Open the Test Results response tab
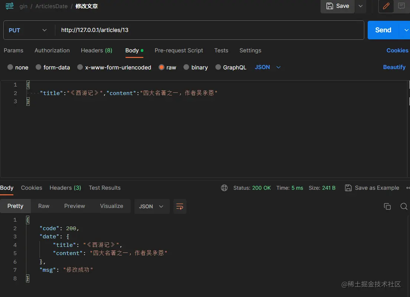This screenshot has width=410, height=297. [104, 188]
